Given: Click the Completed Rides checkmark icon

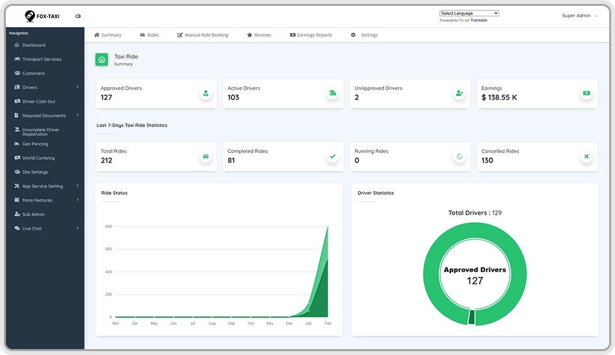Looking at the screenshot, I should (333, 157).
